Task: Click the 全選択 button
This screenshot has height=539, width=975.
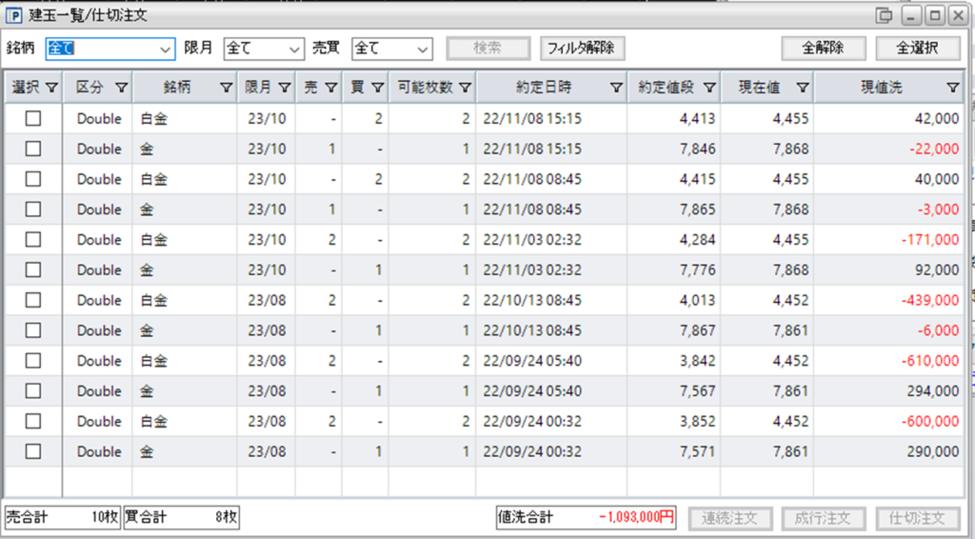Action: 918,48
